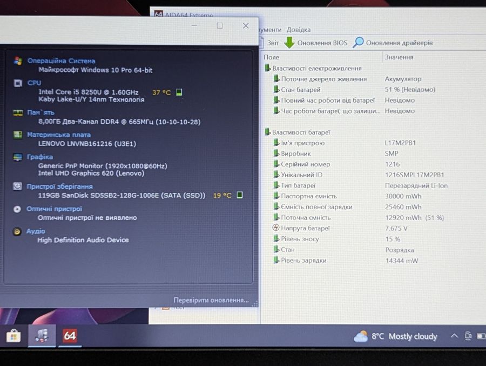Click the disc icon beside Оптичні пристрої
This screenshot has width=486, height=366.
17,209
